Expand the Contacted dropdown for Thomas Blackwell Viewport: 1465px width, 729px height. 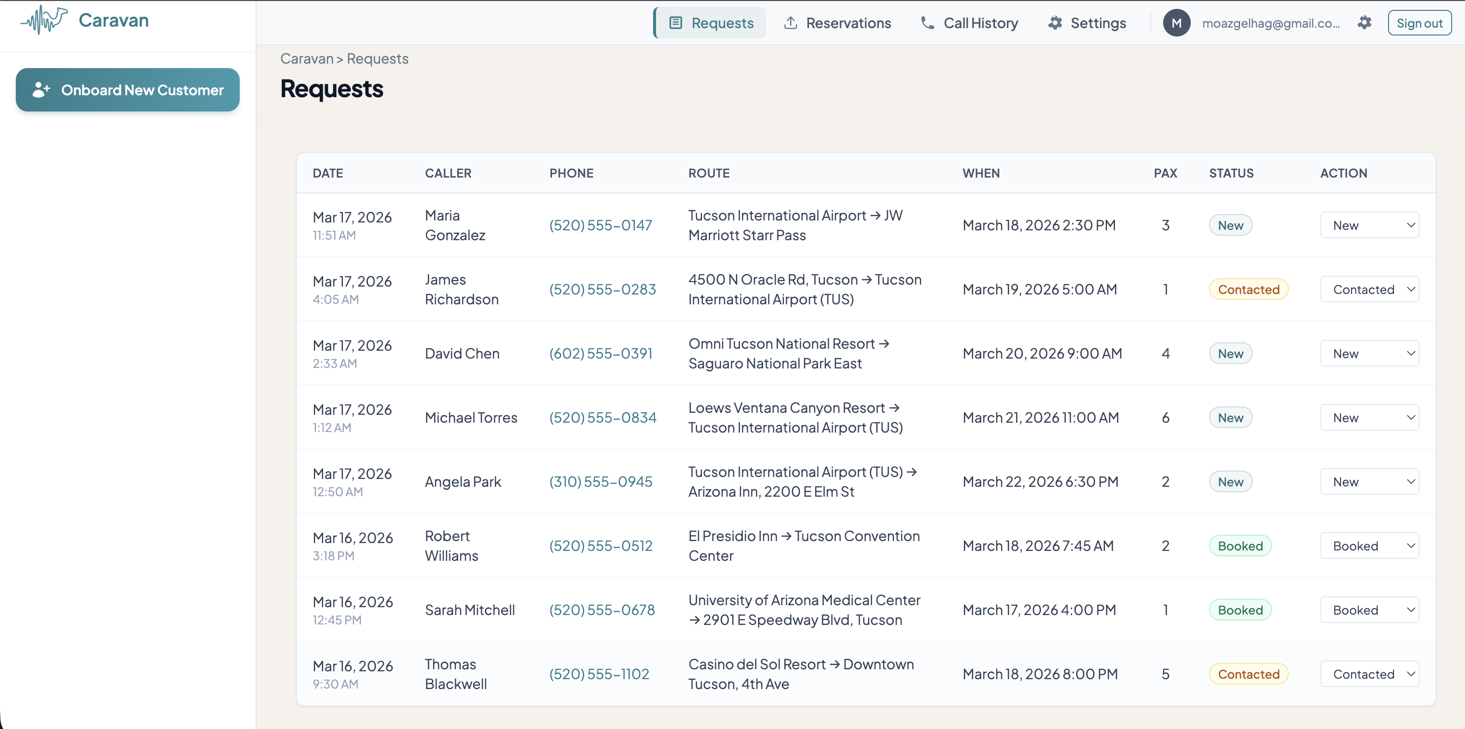[x=1368, y=674]
